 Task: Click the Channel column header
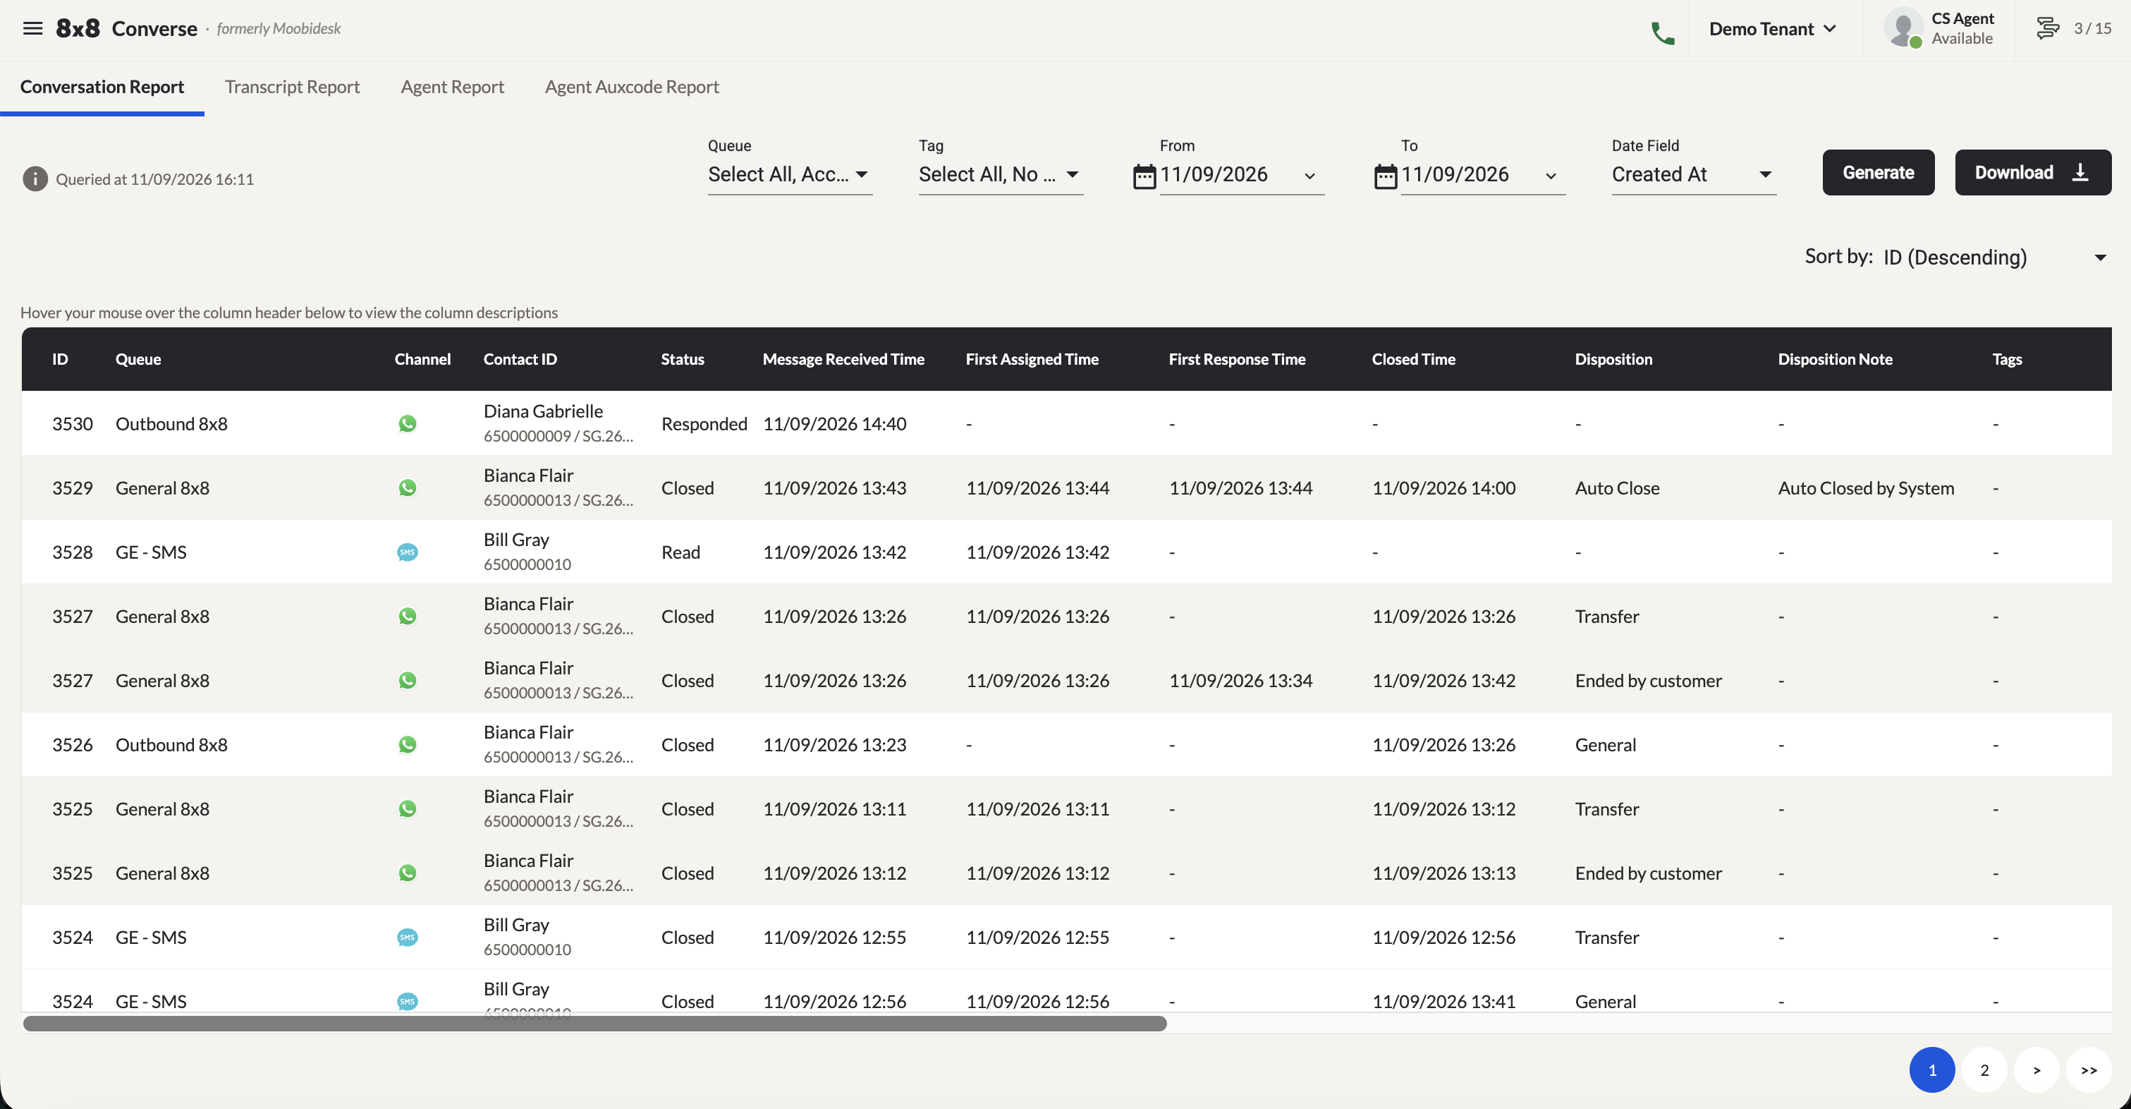click(x=422, y=359)
